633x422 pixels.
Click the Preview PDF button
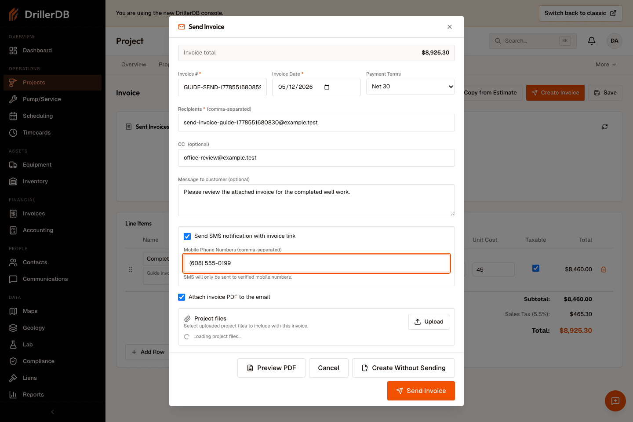(x=271, y=368)
